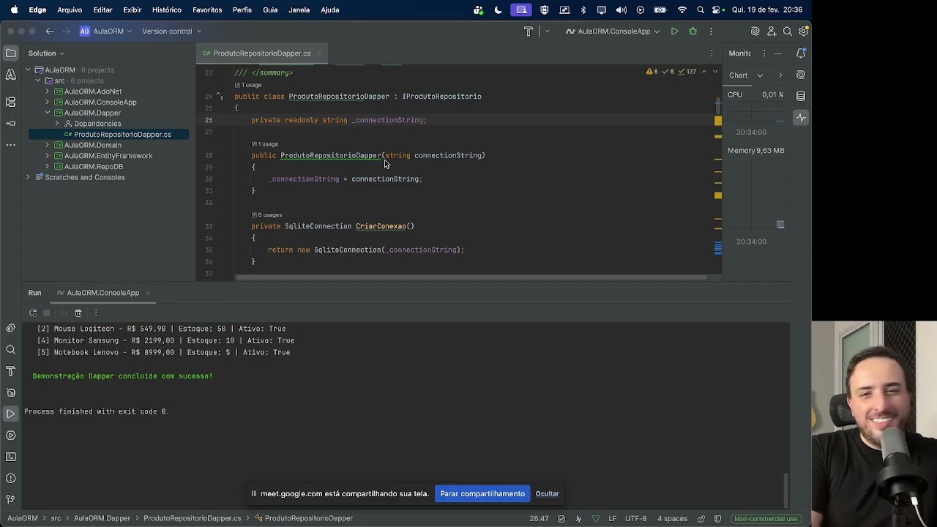Screen dimensions: 937x527
Task: Open the Histórico menu in macOS menu bar
Action: (167, 10)
